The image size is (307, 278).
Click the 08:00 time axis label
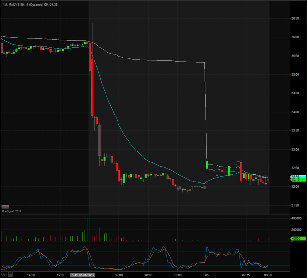point(268,275)
